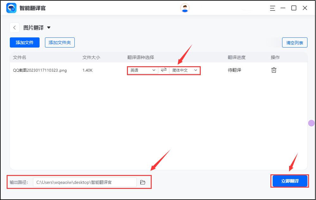This screenshot has width=316, height=200.
Task: Delete QQ截图20230117110323.png with the trash icon
Action: click(274, 70)
